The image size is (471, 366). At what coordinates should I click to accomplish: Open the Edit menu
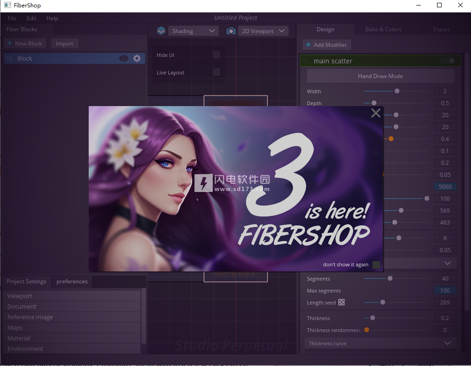[31, 18]
